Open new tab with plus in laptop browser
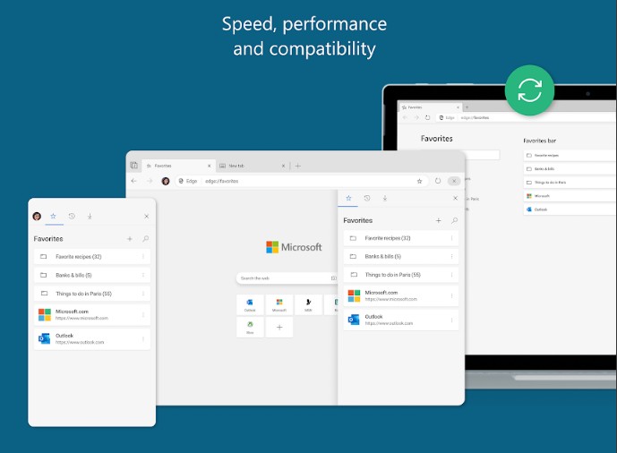This screenshot has width=617, height=453. tap(467, 107)
